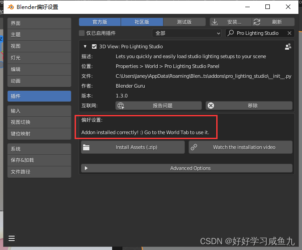Expand the Advanced Options panel

[x=187, y=168]
